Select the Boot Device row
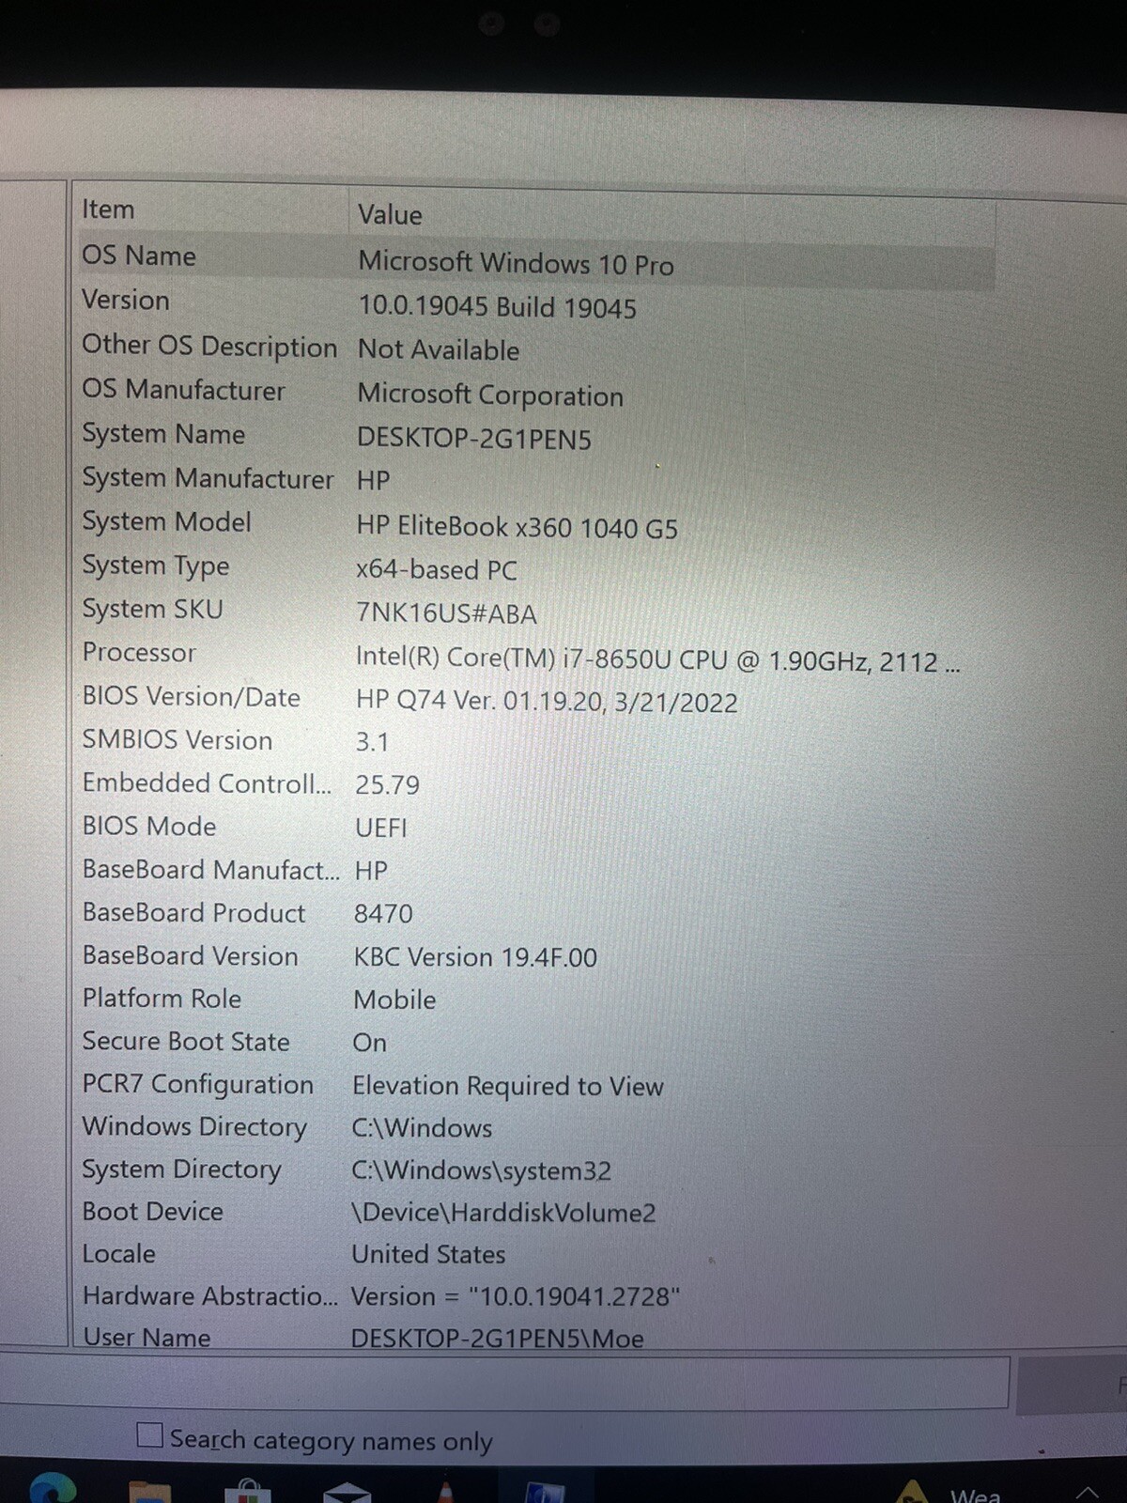 click(533, 1213)
